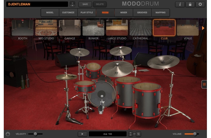The image size is (211, 138).
Task: Switch to the Mixer tab
Action: (123, 13)
